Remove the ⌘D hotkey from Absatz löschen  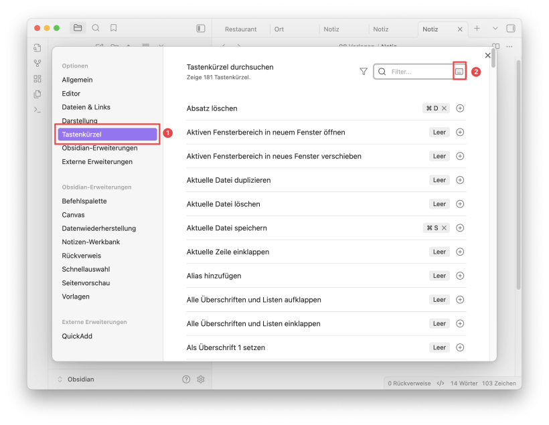444,108
